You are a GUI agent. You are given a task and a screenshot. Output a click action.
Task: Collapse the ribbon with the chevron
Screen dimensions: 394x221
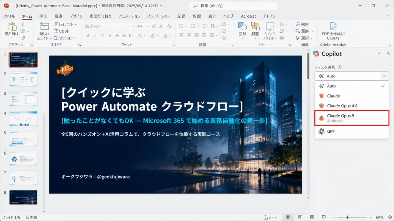pyautogui.click(x=390, y=45)
